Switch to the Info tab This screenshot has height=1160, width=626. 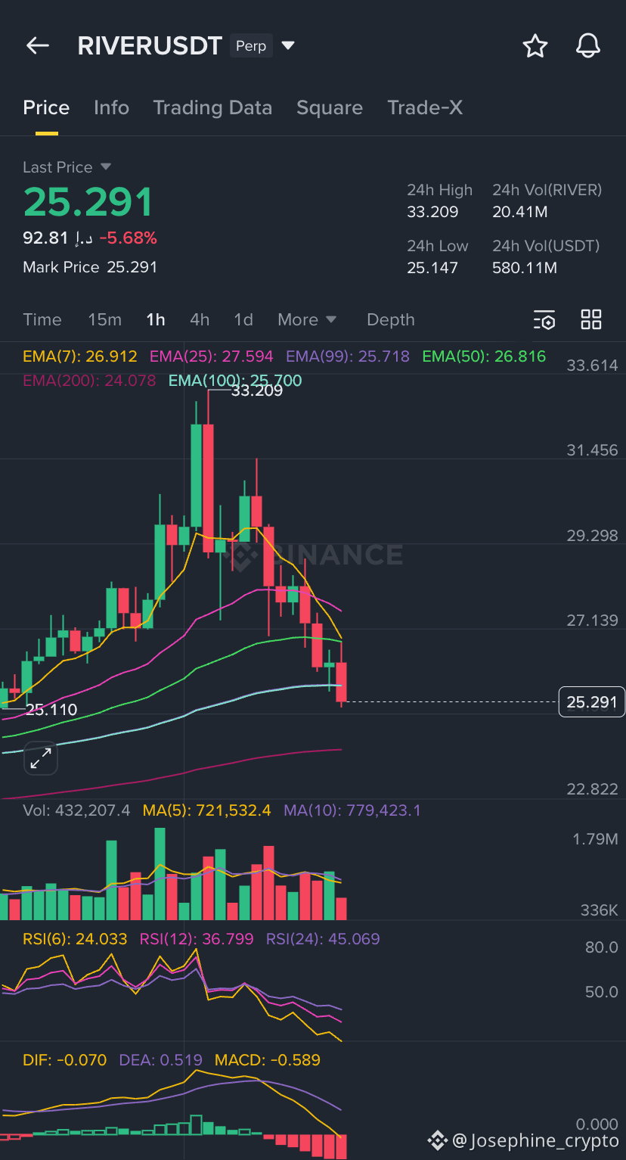111,107
